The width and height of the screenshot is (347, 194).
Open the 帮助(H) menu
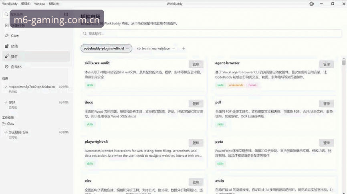click(54, 4)
